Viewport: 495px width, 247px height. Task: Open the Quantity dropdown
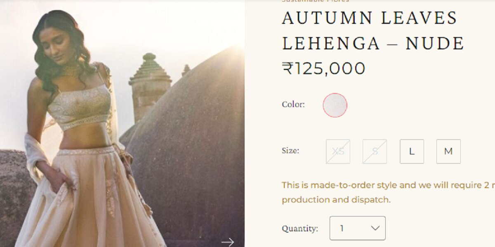(x=358, y=228)
